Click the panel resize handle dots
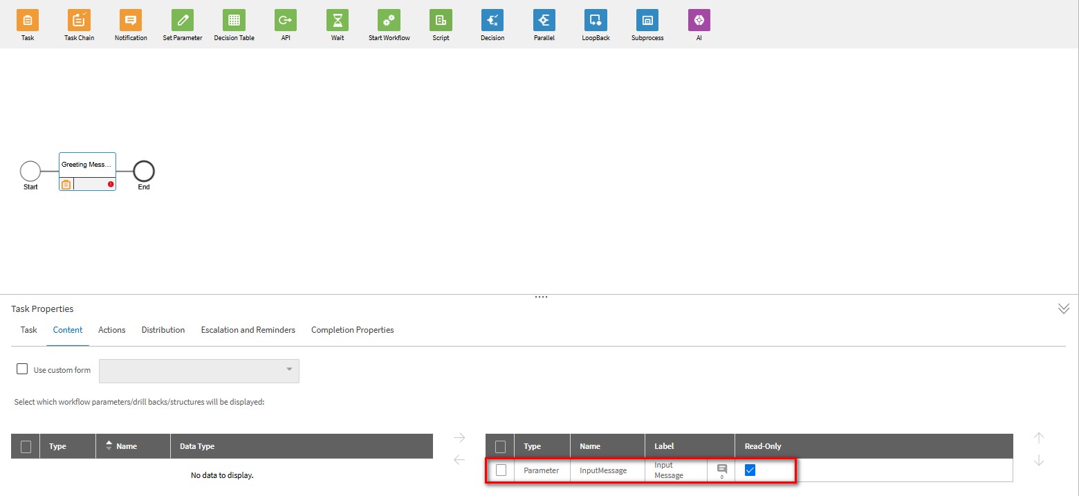Viewport: 1079px width, 496px height. (541, 297)
